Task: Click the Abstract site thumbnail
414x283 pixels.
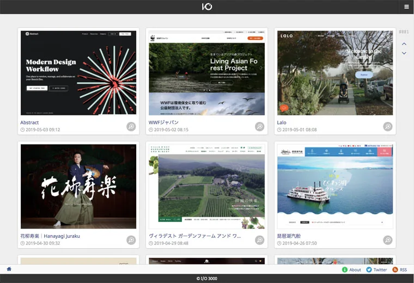Action: [x=78, y=73]
